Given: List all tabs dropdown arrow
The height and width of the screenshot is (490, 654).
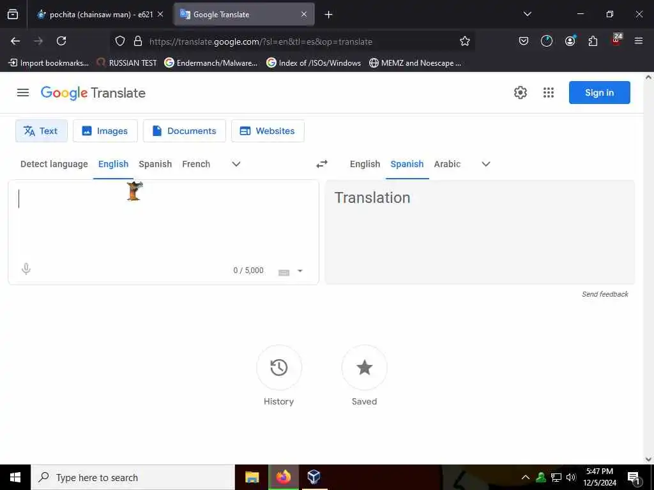Looking at the screenshot, I should coord(527,14).
